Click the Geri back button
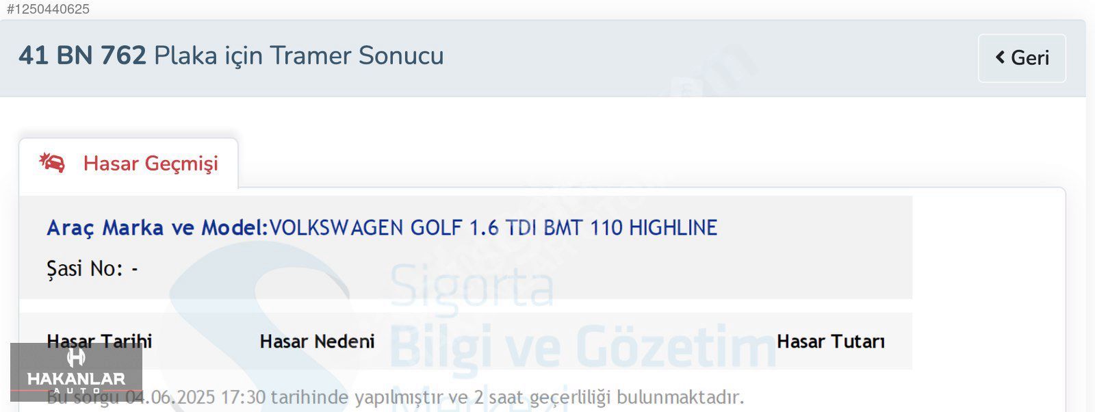Screen dimensions: 1095x412 click(1022, 58)
